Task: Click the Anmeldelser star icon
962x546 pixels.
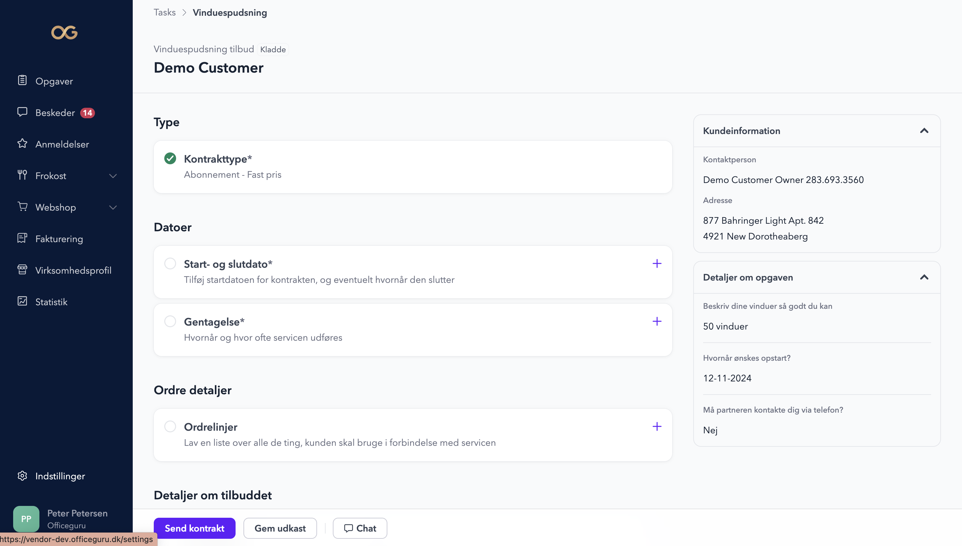Action: (x=22, y=144)
